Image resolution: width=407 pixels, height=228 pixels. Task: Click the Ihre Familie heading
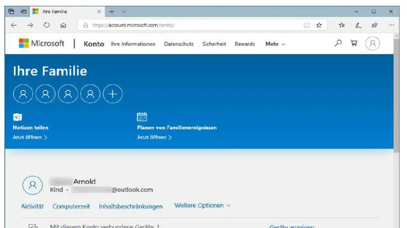tap(50, 71)
